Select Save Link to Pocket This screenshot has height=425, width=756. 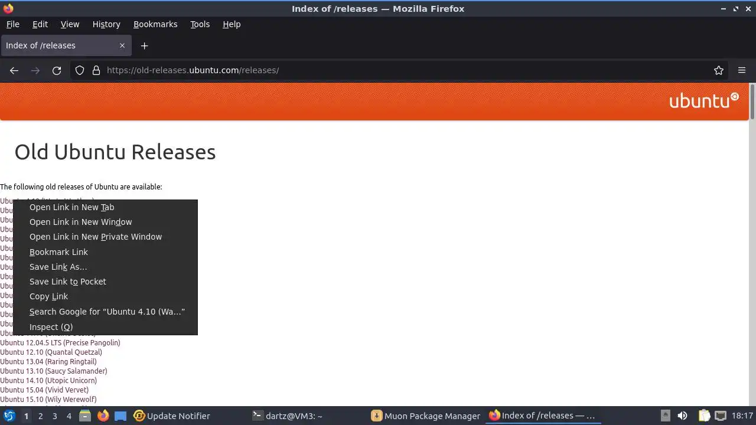pos(105,282)
